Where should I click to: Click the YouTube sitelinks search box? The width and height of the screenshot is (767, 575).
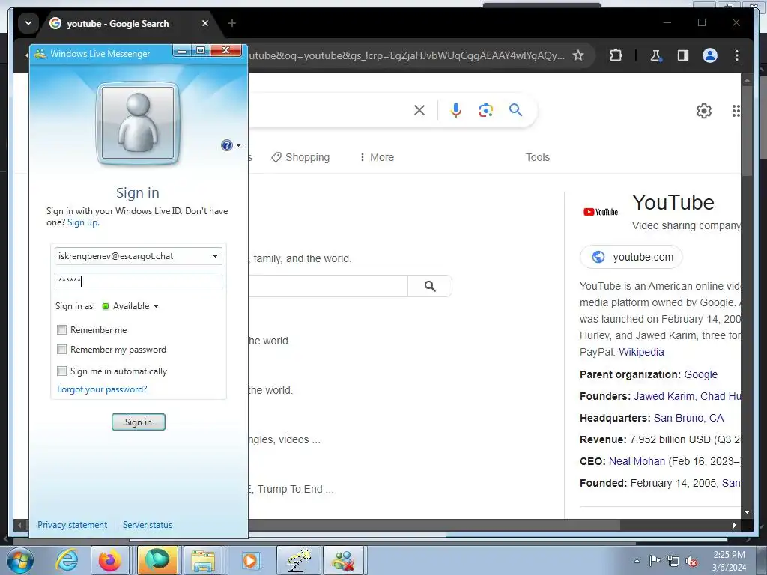coord(328,286)
